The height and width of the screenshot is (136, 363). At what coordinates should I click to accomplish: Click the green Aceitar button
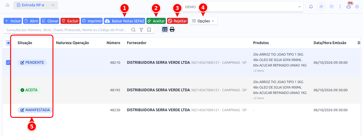(x=156, y=21)
